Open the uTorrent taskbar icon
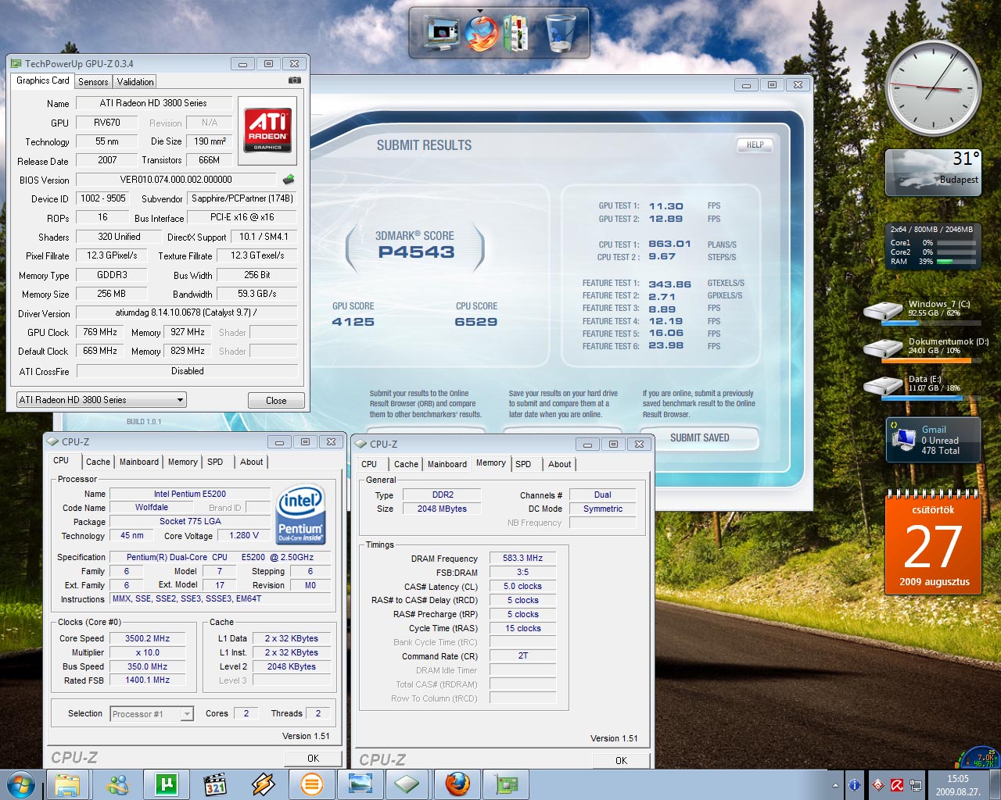Image resolution: width=1001 pixels, height=800 pixels. pyautogui.click(x=166, y=784)
